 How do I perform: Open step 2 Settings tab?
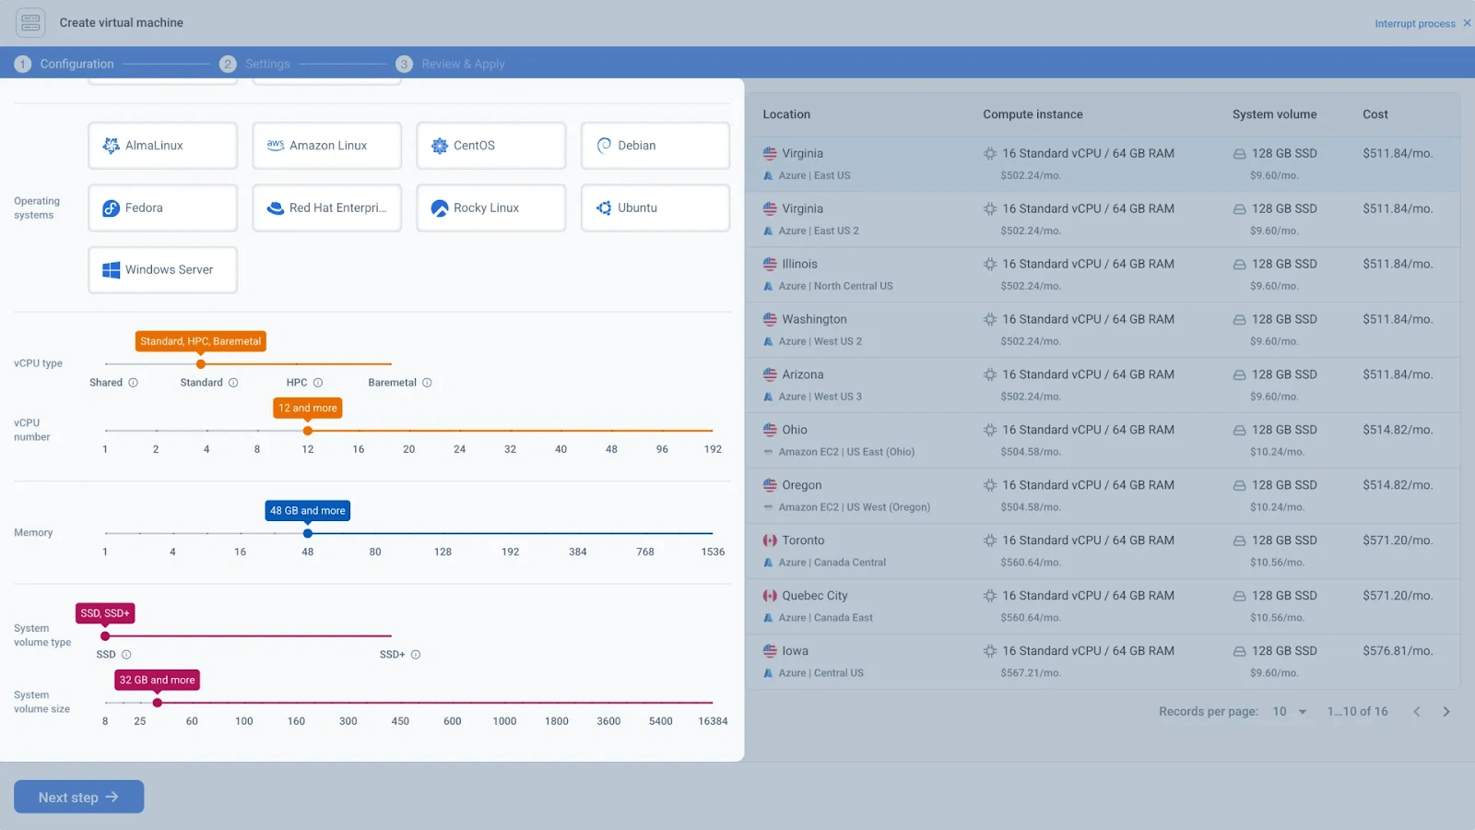pos(255,64)
